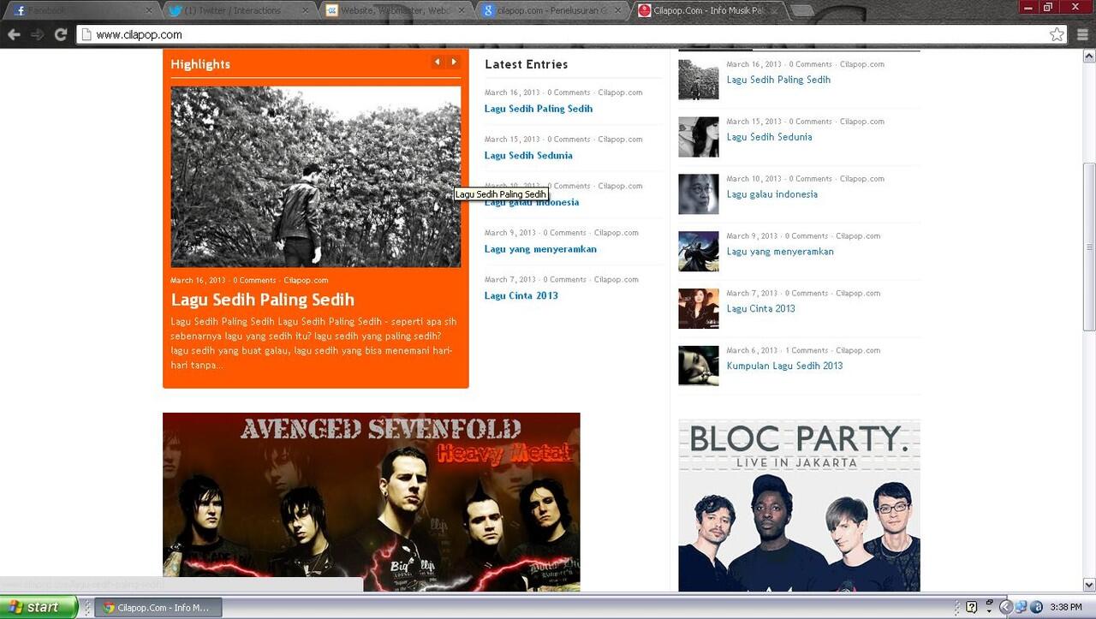The width and height of the screenshot is (1096, 619).
Task: Click the taskbar clock showing 3:38 PM
Action: click(1066, 607)
